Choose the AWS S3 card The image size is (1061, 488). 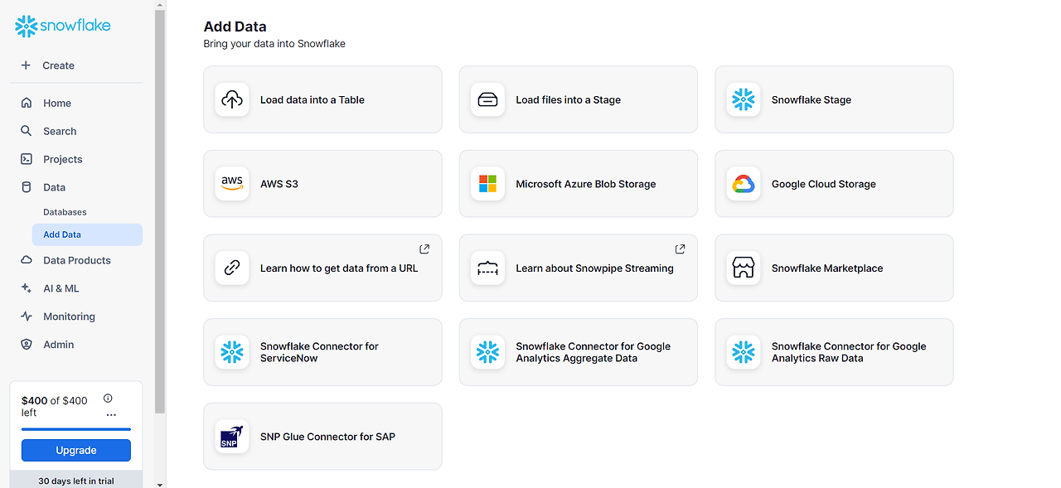click(322, 184)
